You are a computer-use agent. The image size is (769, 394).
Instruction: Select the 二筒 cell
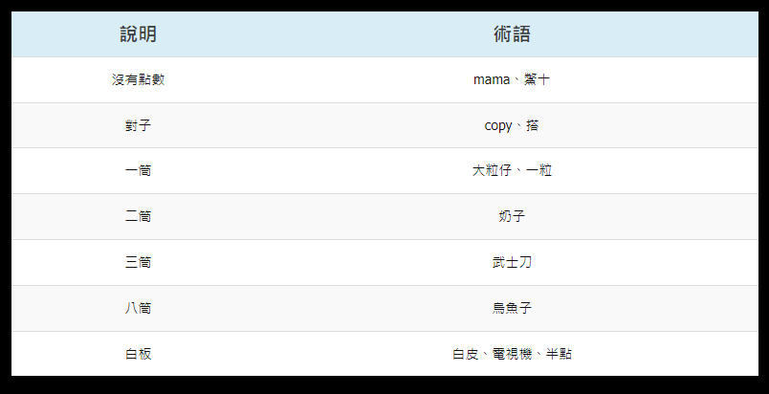click(138, 217)
